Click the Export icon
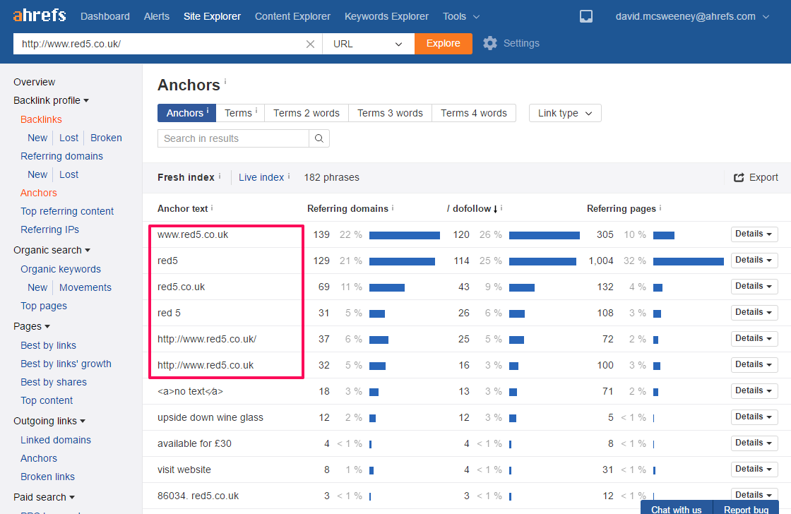 click(x=739, y=177)
